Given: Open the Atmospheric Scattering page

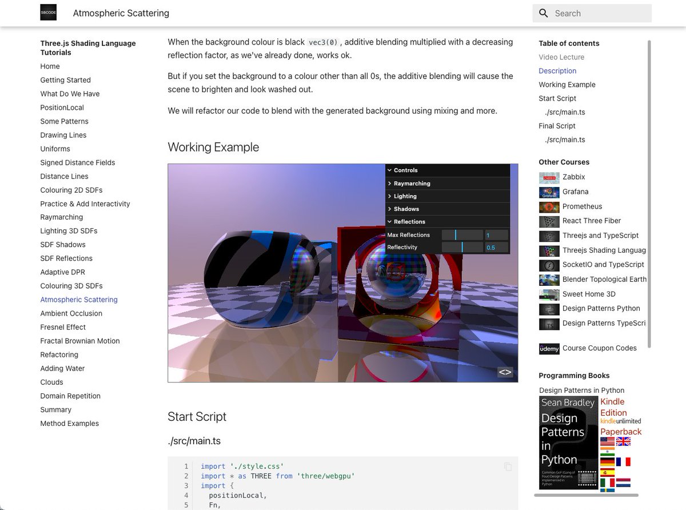Looking at the screenshot, I should [78, 299].
